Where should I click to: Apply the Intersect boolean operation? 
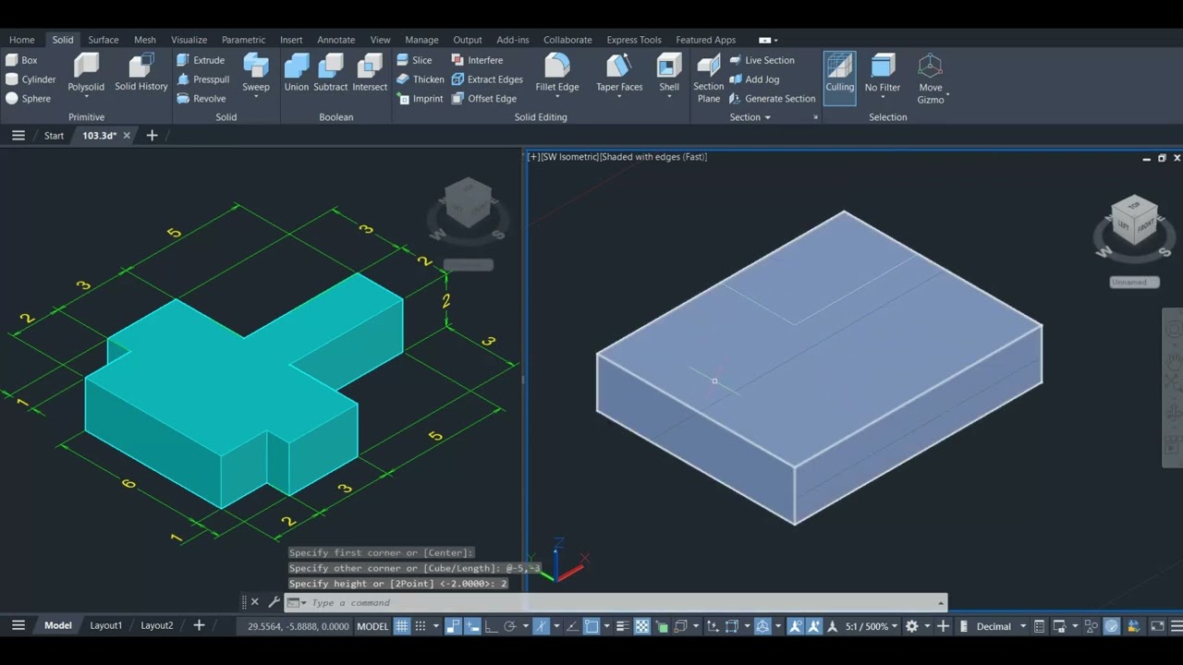coord(370,73)
